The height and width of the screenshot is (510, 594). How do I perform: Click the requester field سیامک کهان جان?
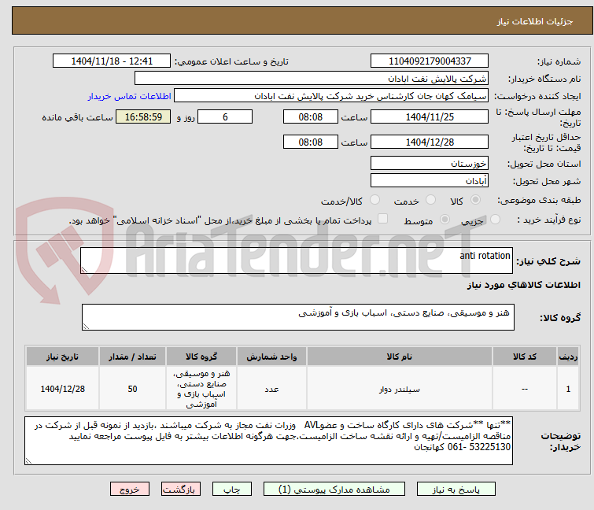tap(331, 96)
